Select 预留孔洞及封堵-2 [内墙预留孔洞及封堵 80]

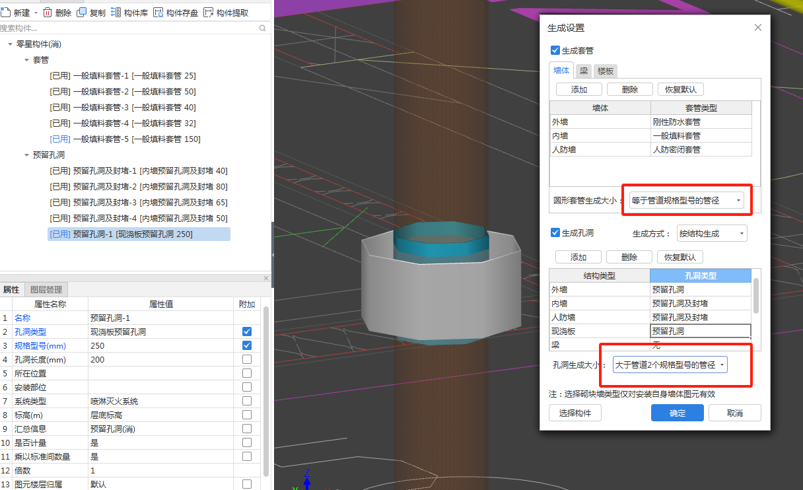point(139,186)
